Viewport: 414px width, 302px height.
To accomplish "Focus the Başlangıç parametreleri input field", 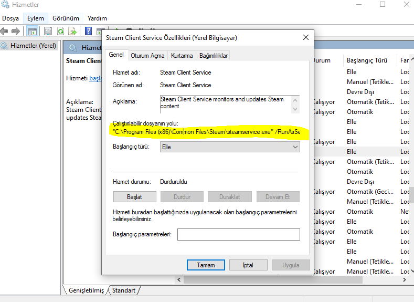I will coord(239,234).
